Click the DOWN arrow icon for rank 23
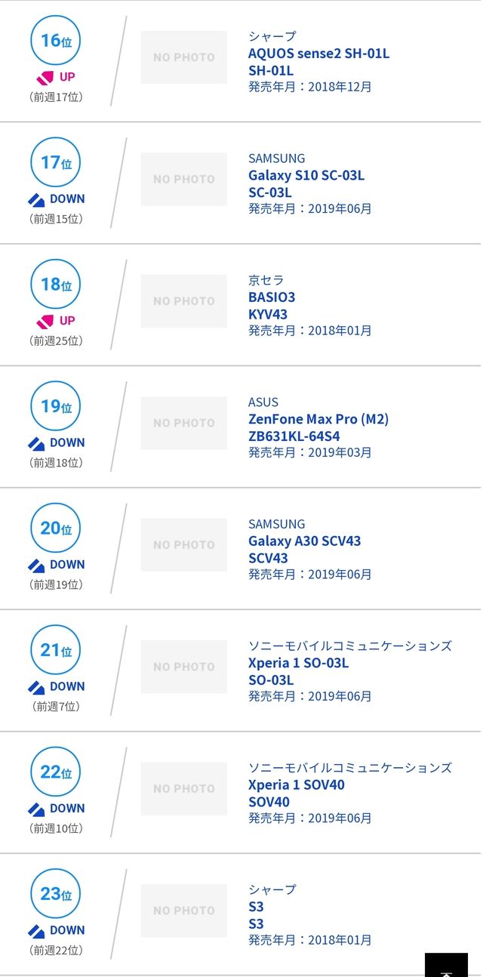The height and width of the screenshot is (977, 483). 36,931
